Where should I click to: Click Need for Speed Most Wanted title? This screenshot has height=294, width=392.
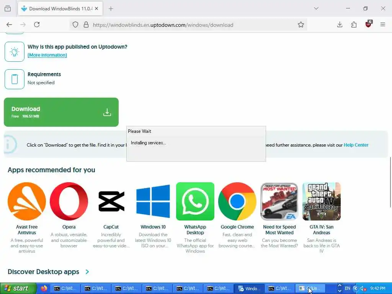pyautogui.click(x=279, y=230)
